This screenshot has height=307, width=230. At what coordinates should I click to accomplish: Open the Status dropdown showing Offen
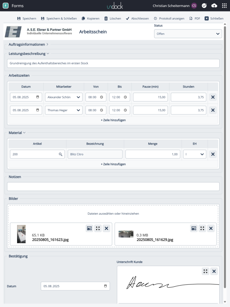pyautogui.click(x=188, y=34)
